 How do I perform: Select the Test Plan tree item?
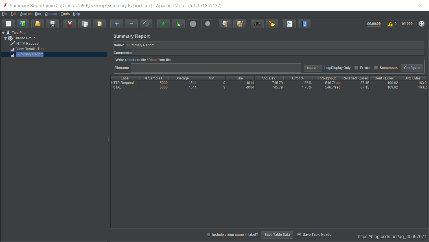pos(19,33)
